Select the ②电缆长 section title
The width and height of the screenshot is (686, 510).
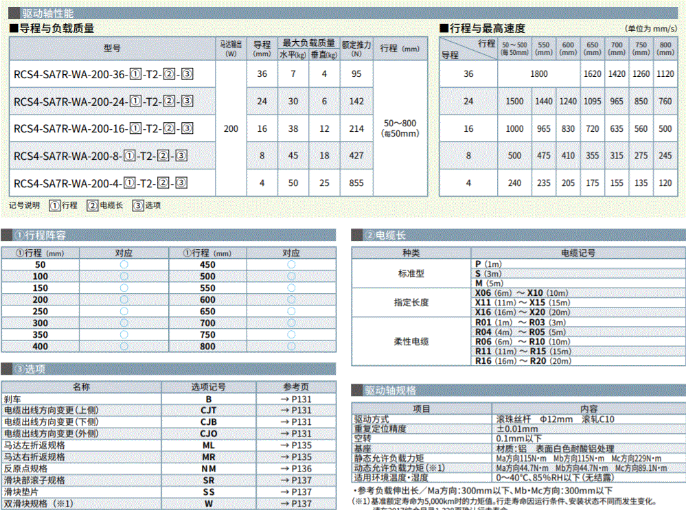click(x=385, y=235)
